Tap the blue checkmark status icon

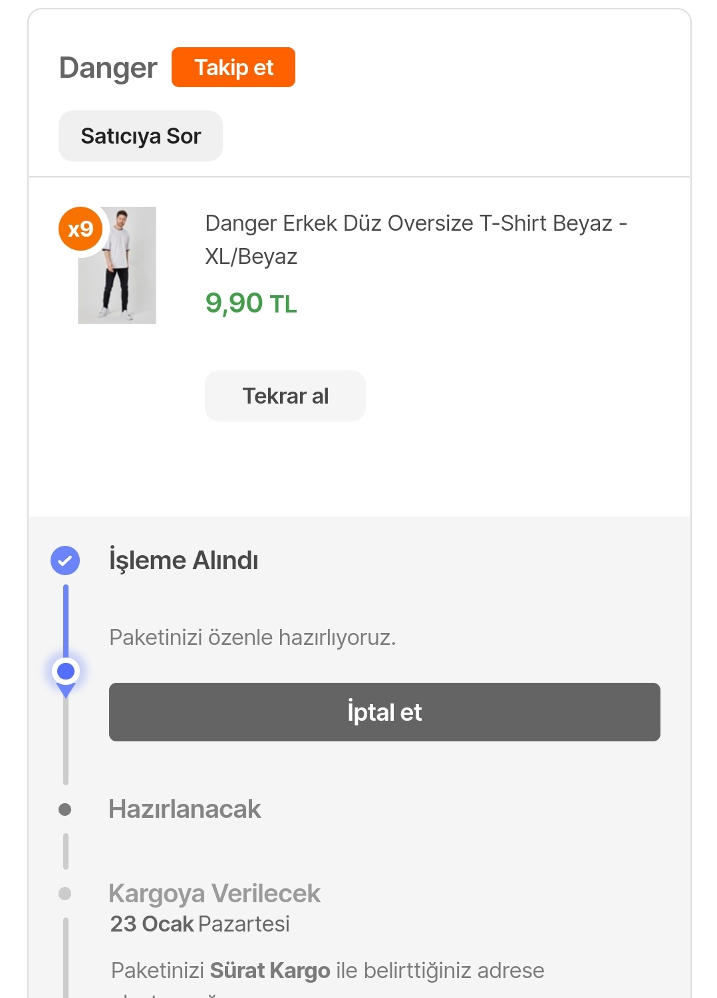pos(65,561)
